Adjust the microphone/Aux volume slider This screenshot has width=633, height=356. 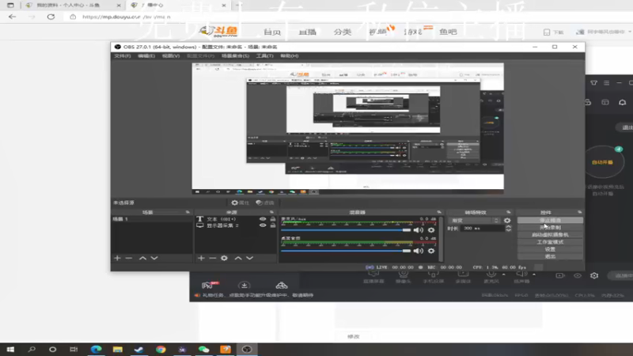point(346,230)
